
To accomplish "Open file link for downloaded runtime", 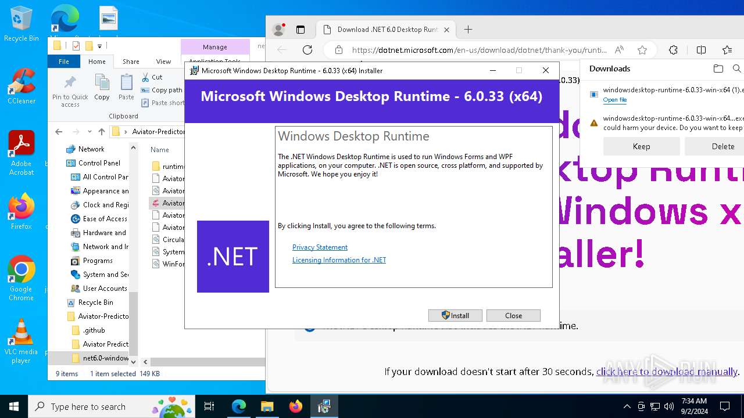I will point(615,100).
